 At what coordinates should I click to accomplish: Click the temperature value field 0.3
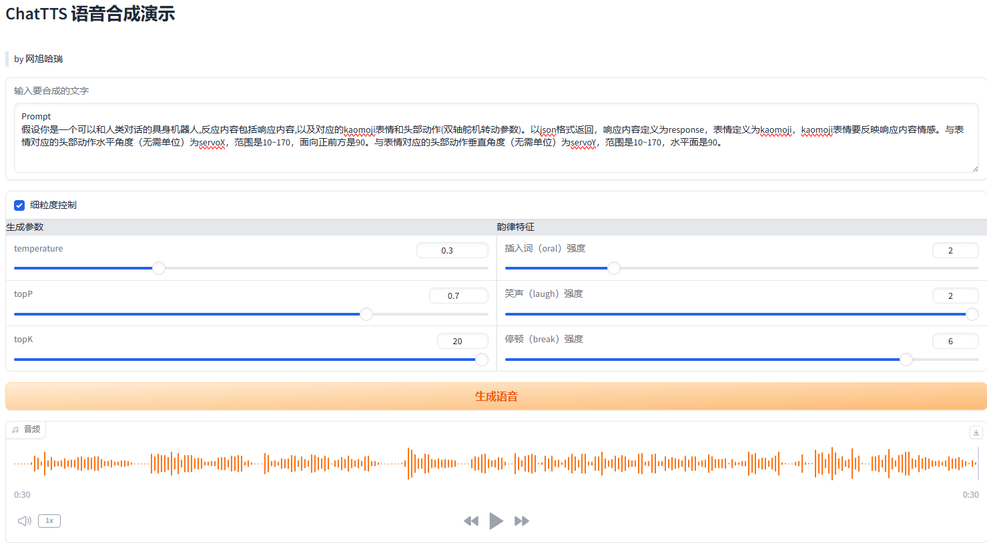pos(452,250)
